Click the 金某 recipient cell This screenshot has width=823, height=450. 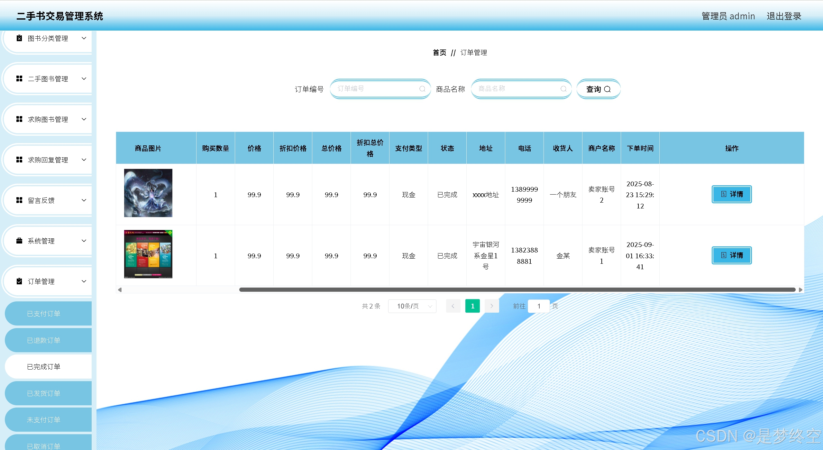point(563,256)
